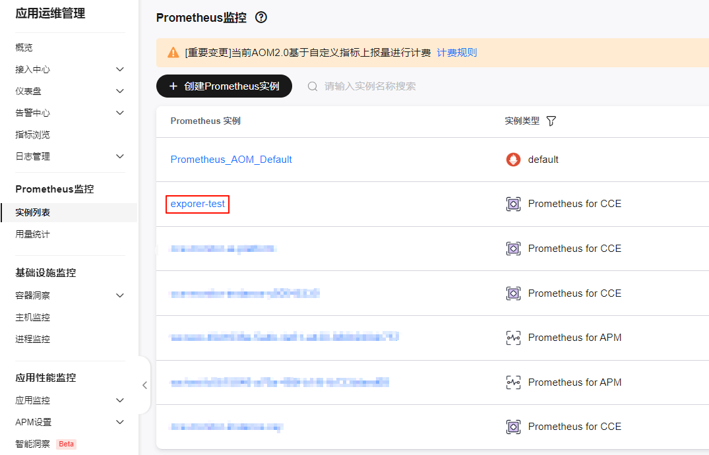Click the 应用运维管理 sidebar title
Viewport: 709px width, 455px height.
[x=50, y=14]
